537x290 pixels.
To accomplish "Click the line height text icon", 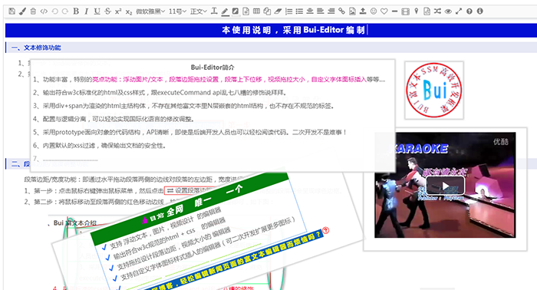I will [214, 12].
